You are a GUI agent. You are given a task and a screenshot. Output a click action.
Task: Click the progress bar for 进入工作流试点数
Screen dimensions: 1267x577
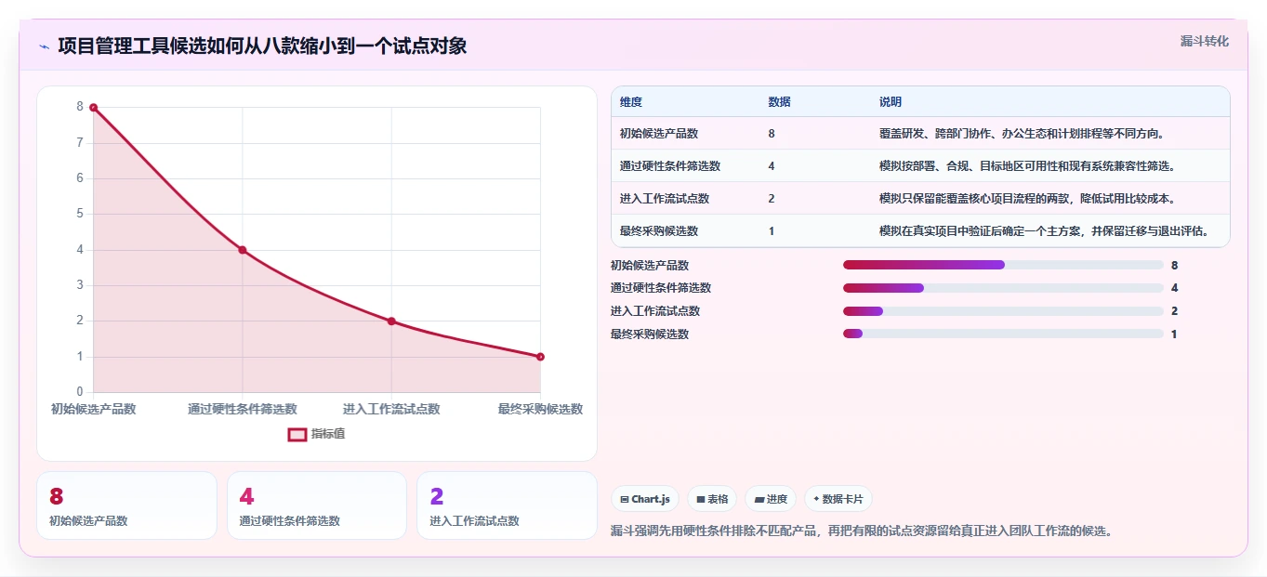click(x=1003, y=311)
